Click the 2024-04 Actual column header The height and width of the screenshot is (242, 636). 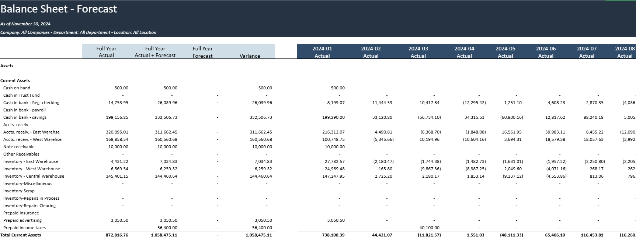464,52
